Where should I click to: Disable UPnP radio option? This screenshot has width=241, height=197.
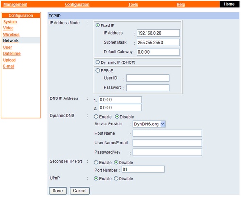(116, 178)
